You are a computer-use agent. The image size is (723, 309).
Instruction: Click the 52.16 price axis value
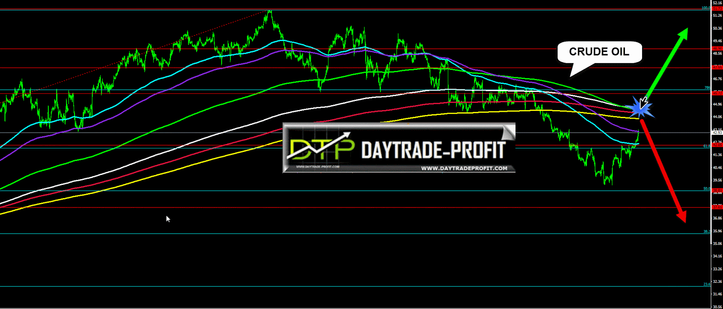click(718, 3)
